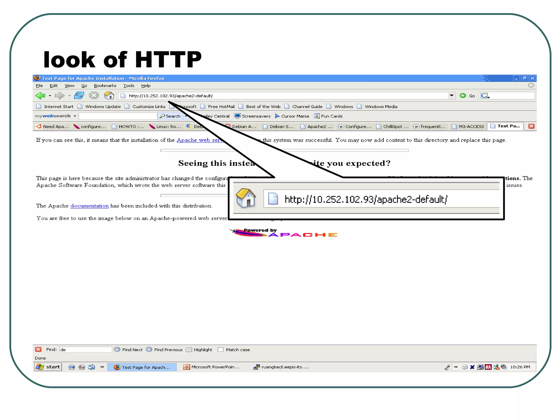560x420 pixels.
Task: Open the Apache documentation link
Action: click(89, 206)
